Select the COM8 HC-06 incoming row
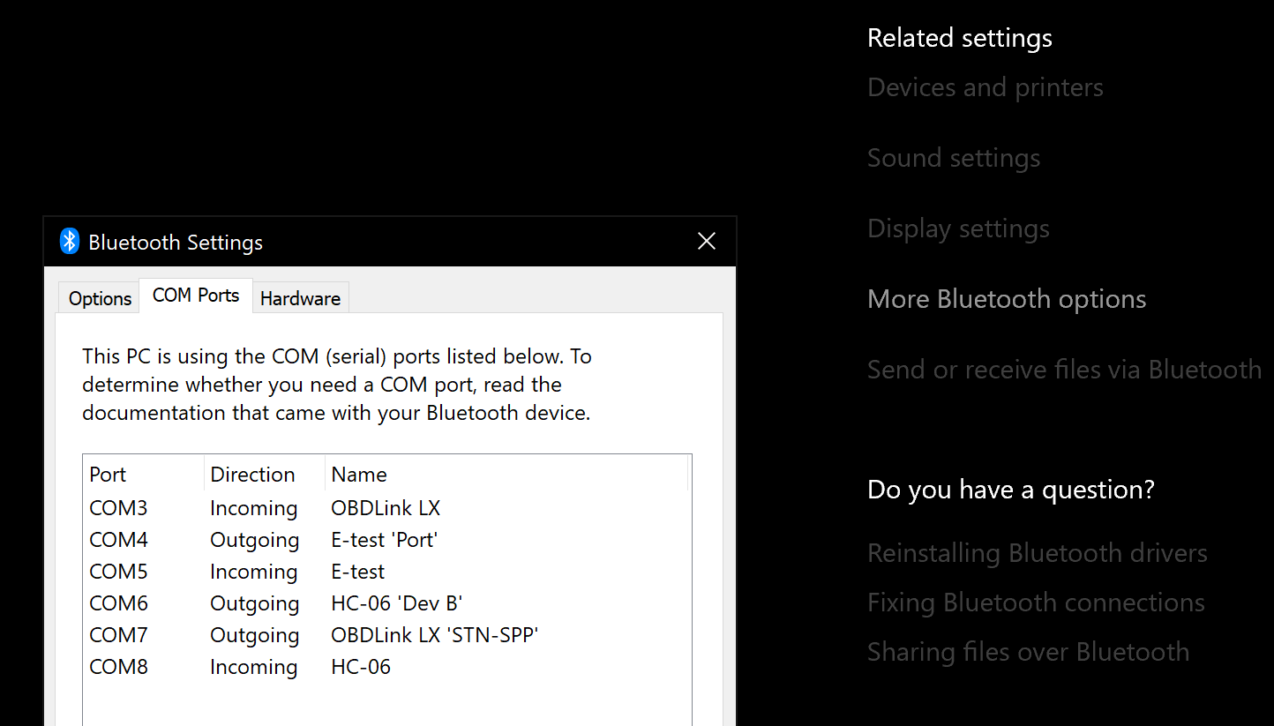 [x=386, y=667]
